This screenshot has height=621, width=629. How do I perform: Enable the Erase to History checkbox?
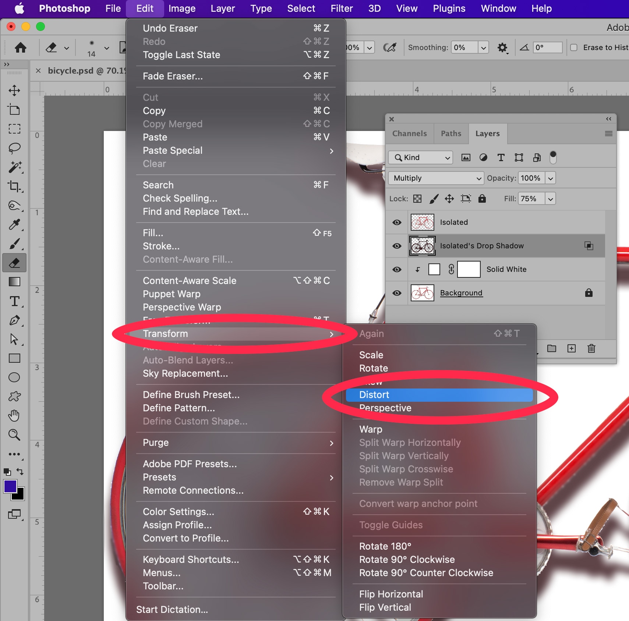[574, 47]
